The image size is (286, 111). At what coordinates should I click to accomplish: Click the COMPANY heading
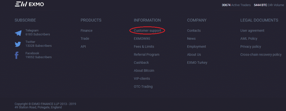click(197, 20)
